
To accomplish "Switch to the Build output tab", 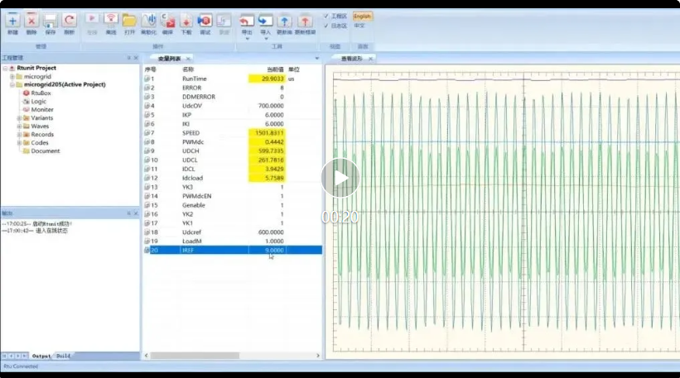I will pos(64,356).
